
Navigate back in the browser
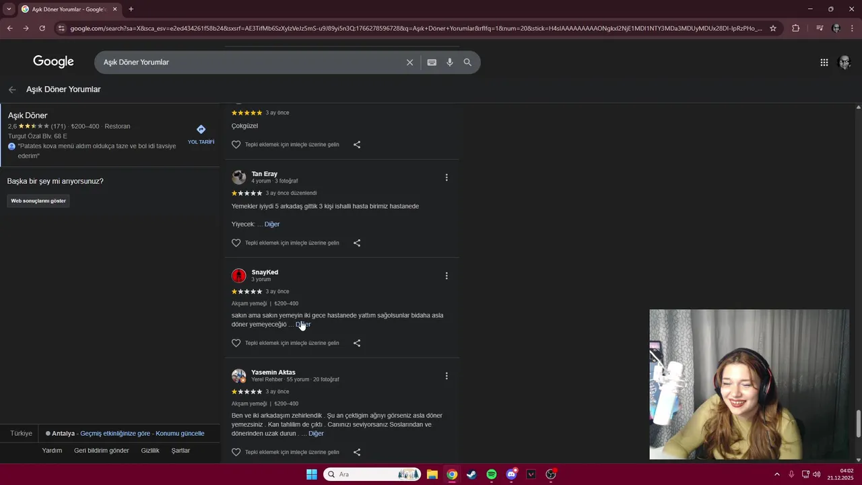click(9, 28)
